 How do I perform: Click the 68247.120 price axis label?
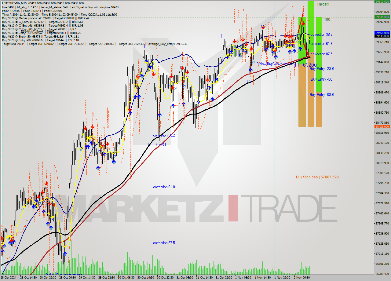tap(382, 143)
